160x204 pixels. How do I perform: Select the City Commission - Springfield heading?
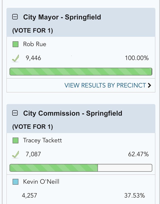(x=73, y=113)
